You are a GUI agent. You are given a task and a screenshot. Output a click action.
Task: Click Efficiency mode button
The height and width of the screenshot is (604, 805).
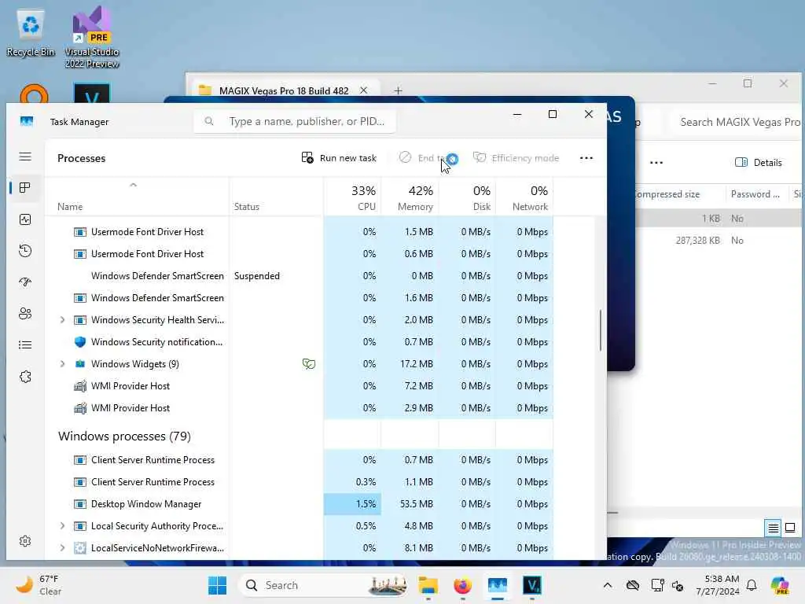click(x=516, y=157)
